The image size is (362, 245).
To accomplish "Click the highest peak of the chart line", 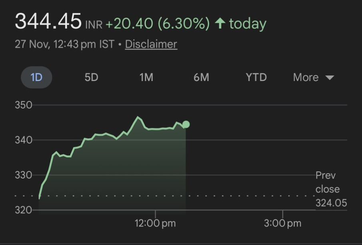I will [x=138, y=117].
